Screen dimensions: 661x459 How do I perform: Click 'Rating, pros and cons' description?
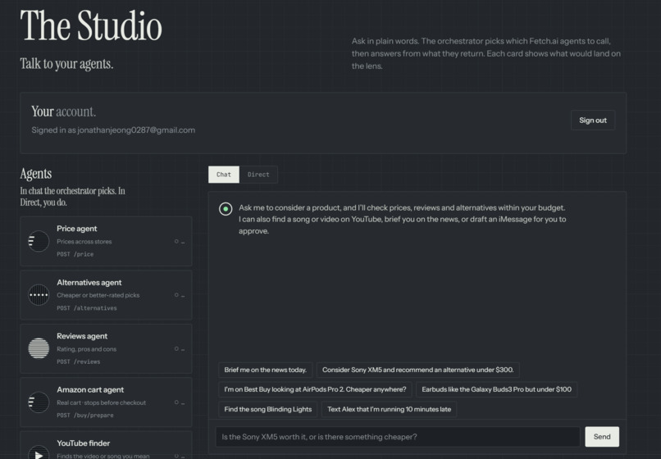click(x=87, y=349)
